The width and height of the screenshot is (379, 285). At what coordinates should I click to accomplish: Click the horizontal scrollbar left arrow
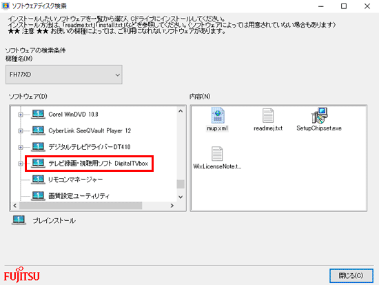[x=15, y=206]
